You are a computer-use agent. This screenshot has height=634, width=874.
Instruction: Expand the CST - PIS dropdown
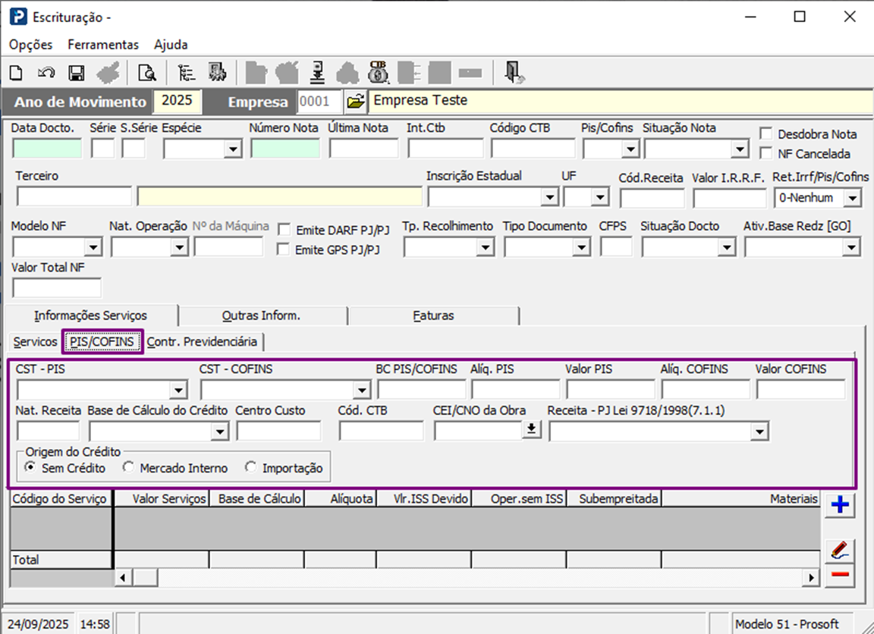pyautogui.click(x=178, y=390)
